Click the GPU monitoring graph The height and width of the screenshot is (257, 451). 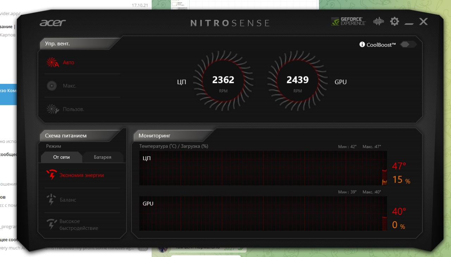pos(263,213)
